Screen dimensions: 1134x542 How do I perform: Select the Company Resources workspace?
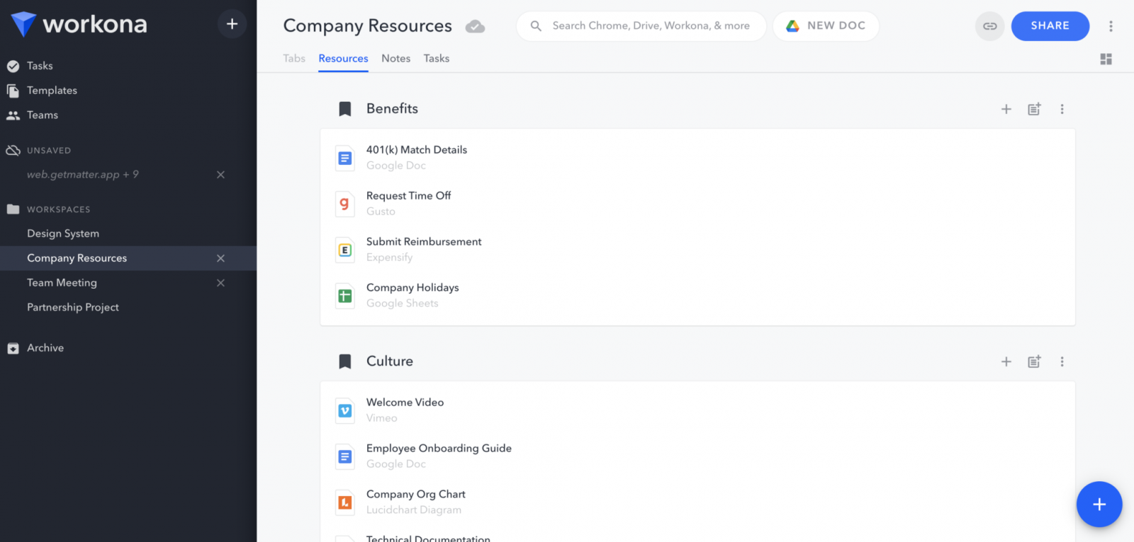pos(77,258)
